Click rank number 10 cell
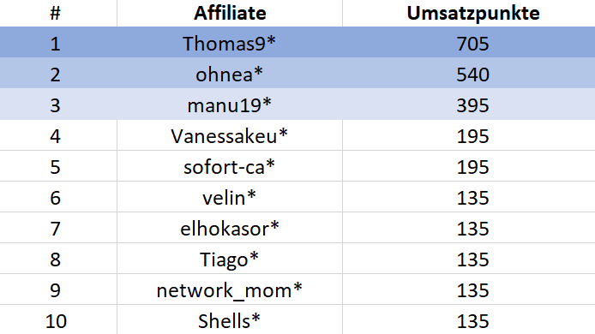Image resolution: width=595 pixels, height=334 pixels. click(x=56, y=320)
